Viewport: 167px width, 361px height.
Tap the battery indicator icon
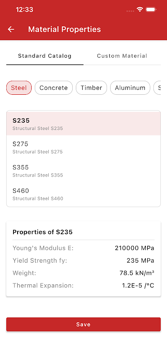151,9
